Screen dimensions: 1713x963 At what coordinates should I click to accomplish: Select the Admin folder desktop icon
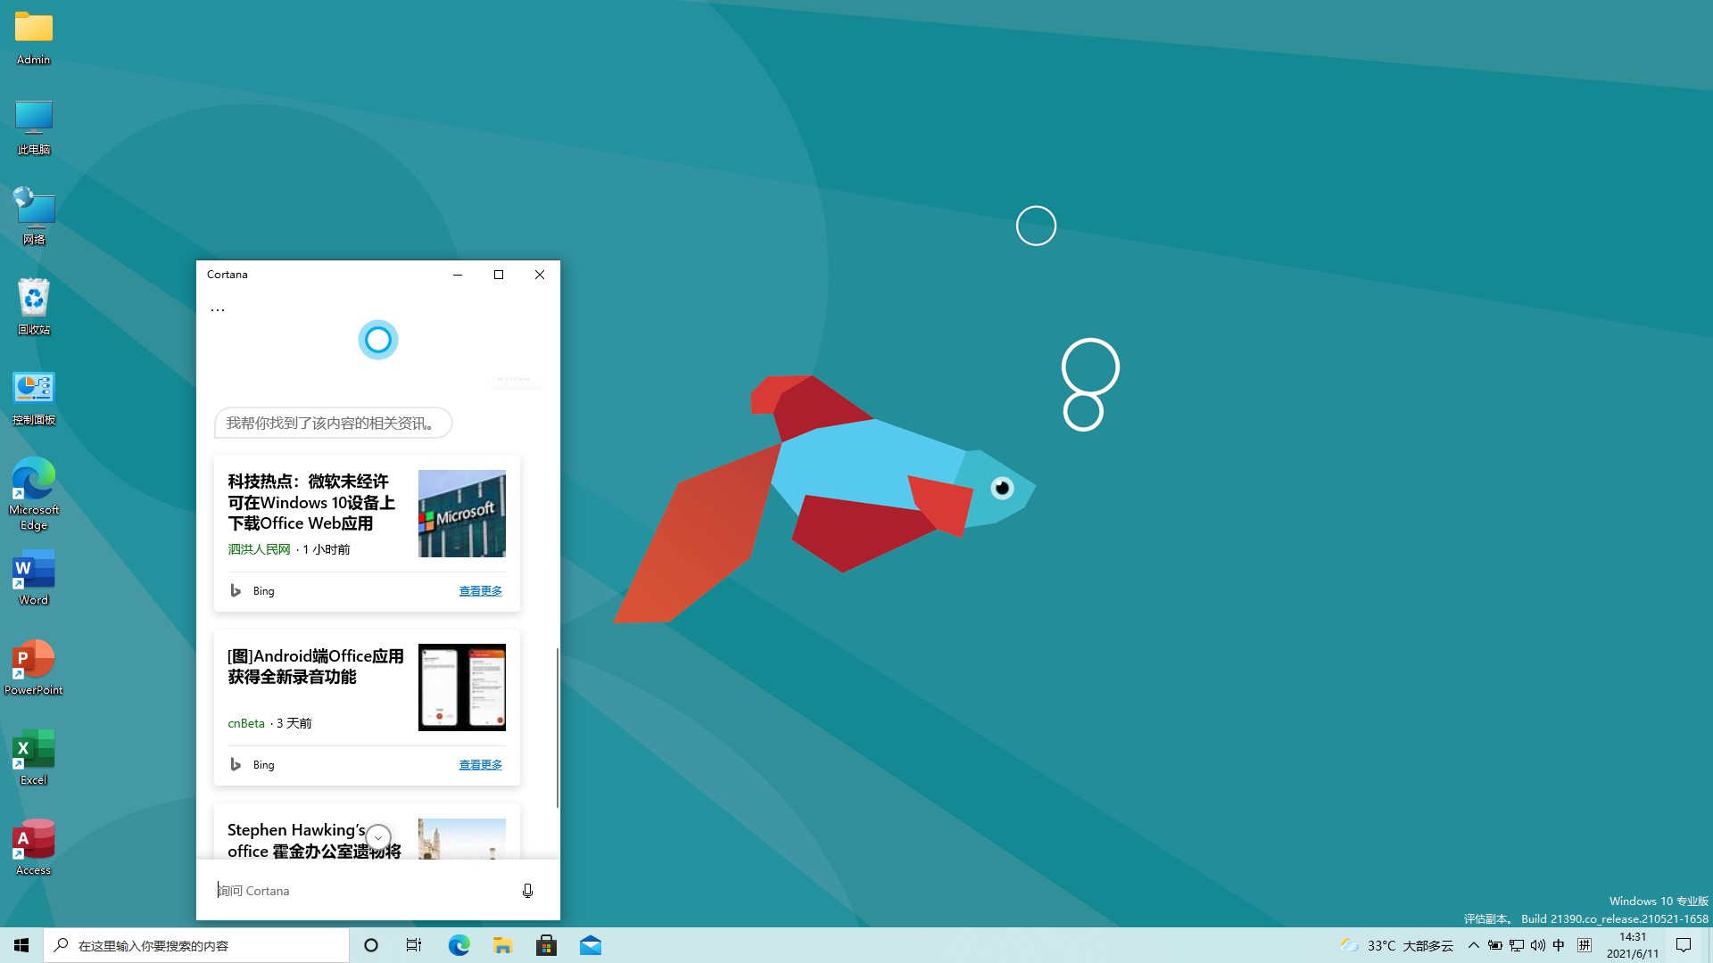pos(34,37)
